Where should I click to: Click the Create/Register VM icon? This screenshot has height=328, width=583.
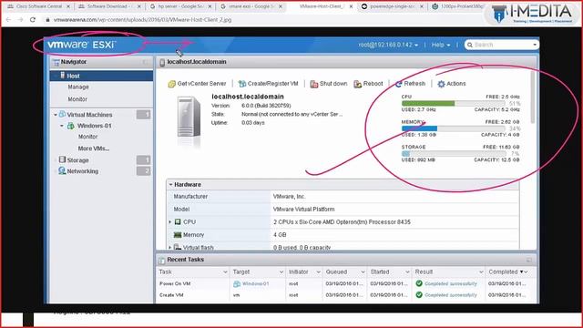242,84
